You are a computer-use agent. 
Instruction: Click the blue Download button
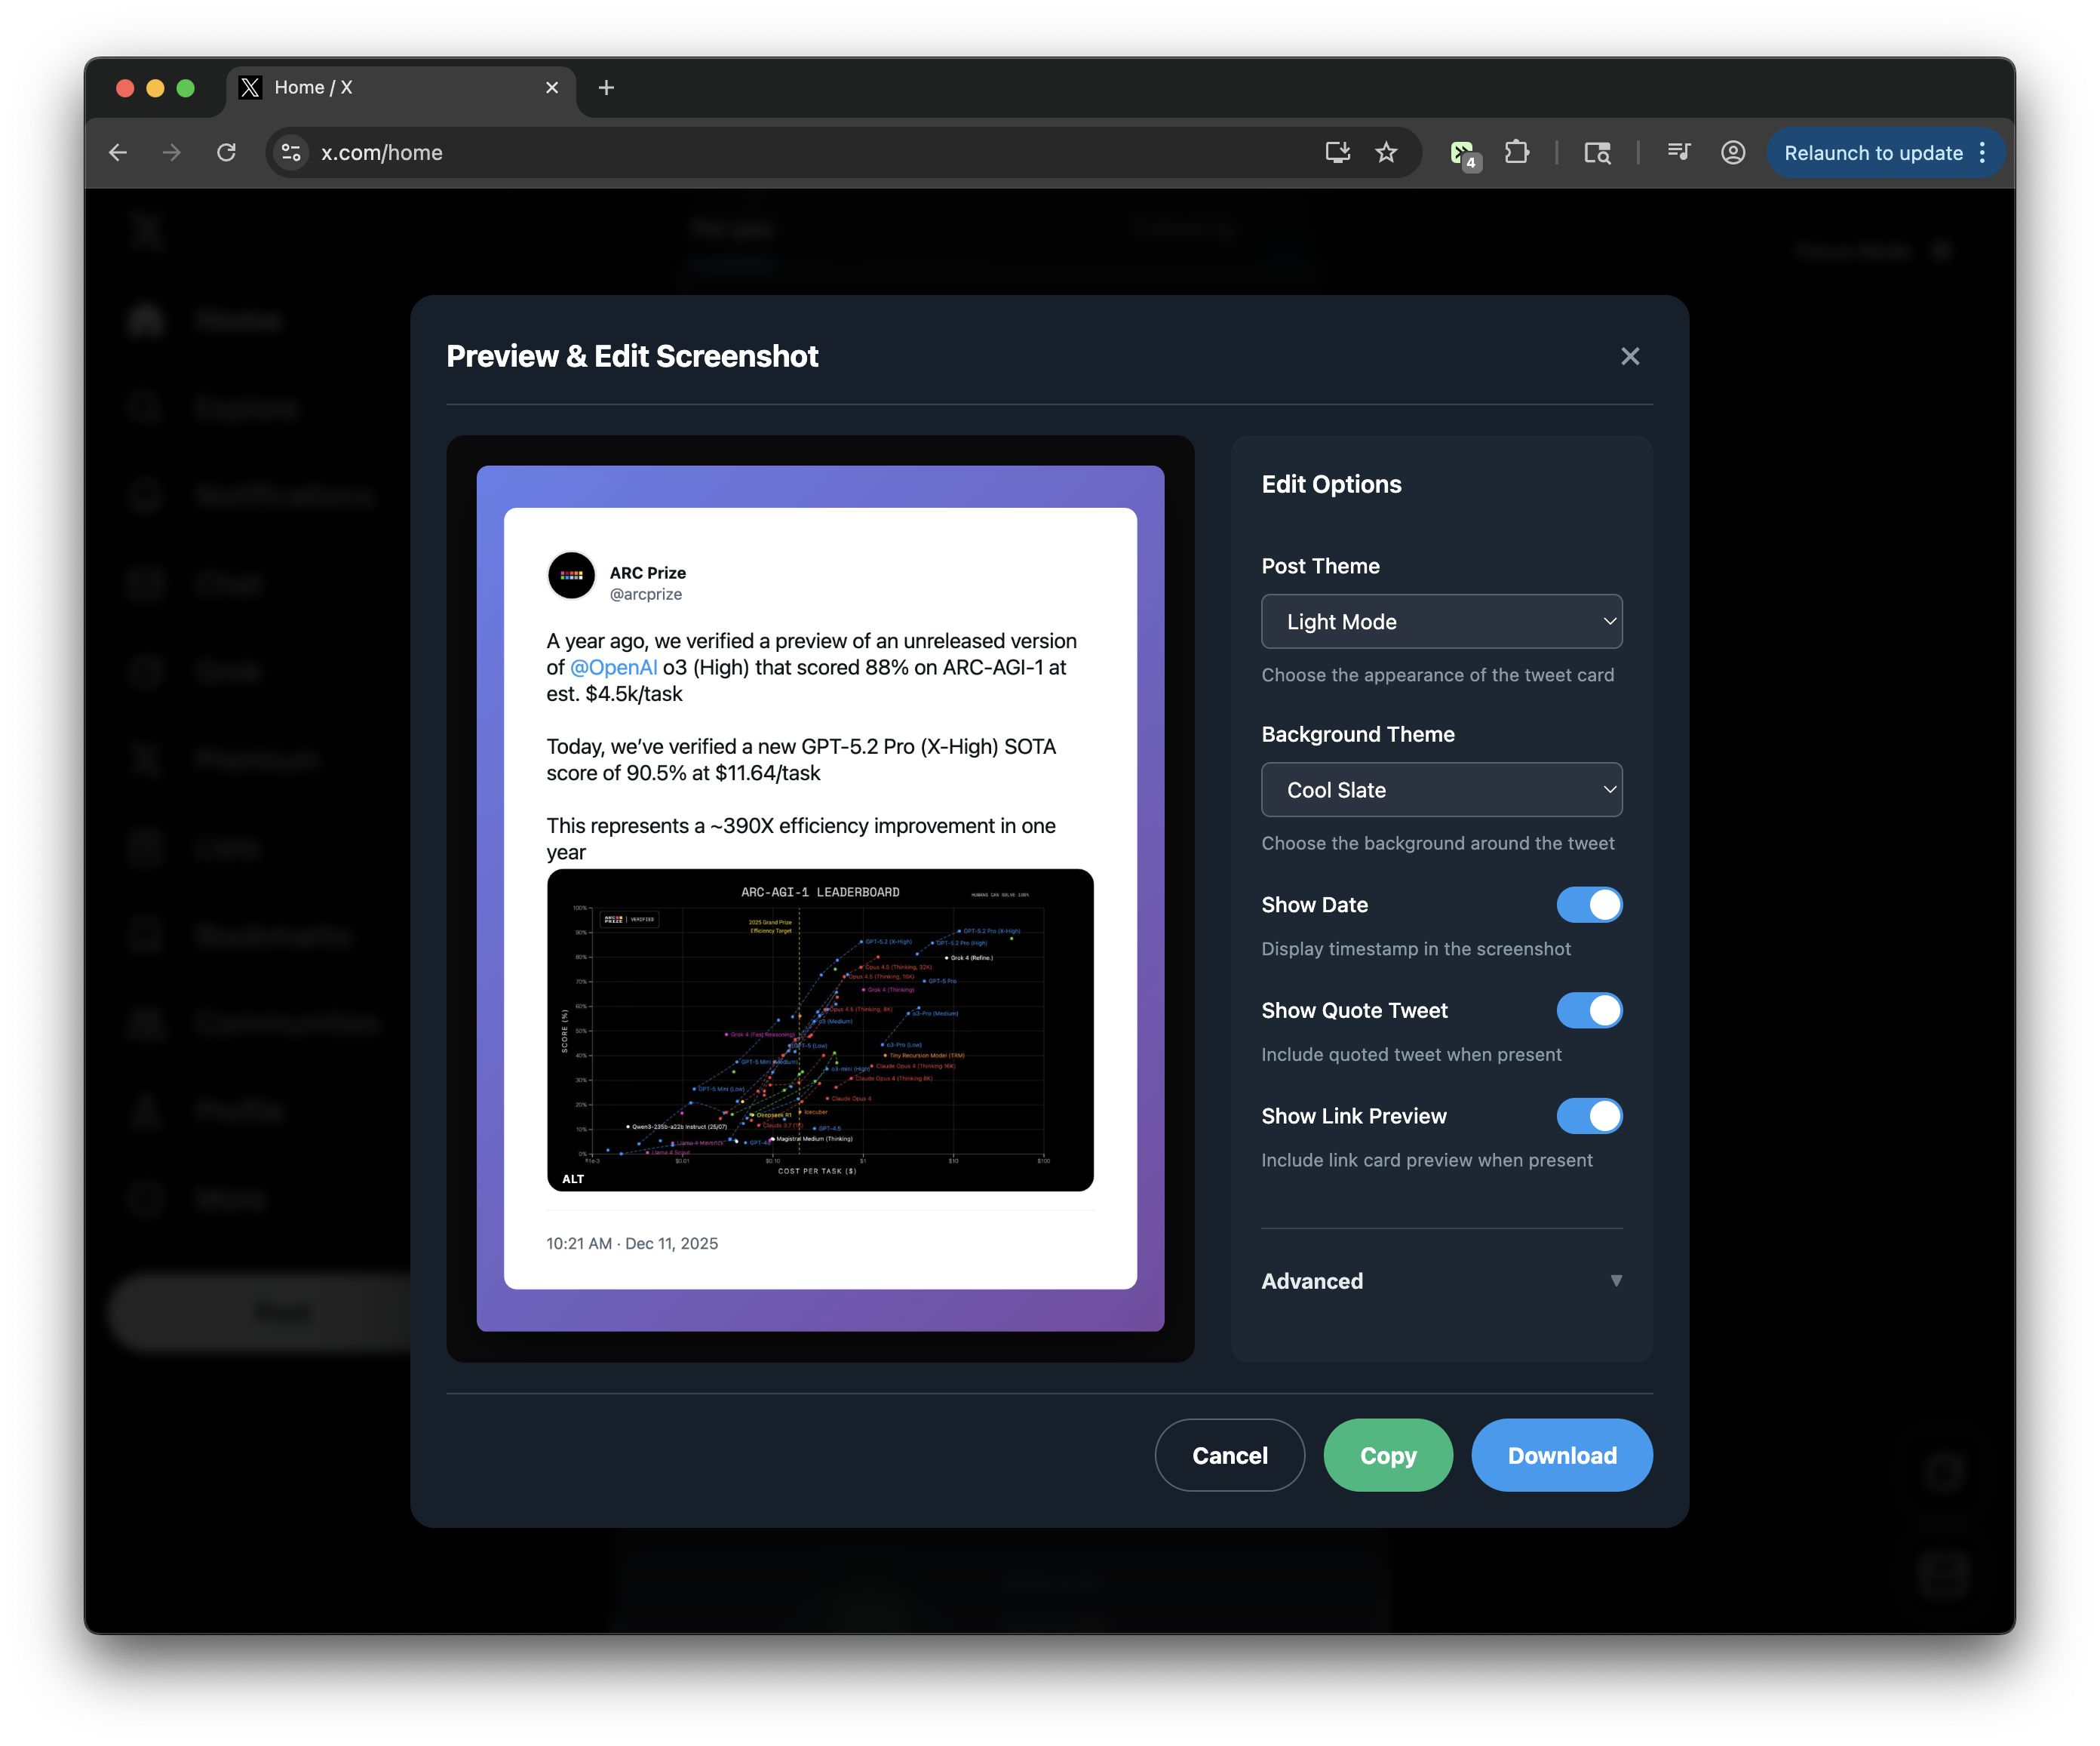click(1561, 1455)
